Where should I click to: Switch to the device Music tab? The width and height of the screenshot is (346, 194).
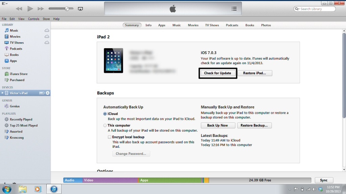coord(177,25)
